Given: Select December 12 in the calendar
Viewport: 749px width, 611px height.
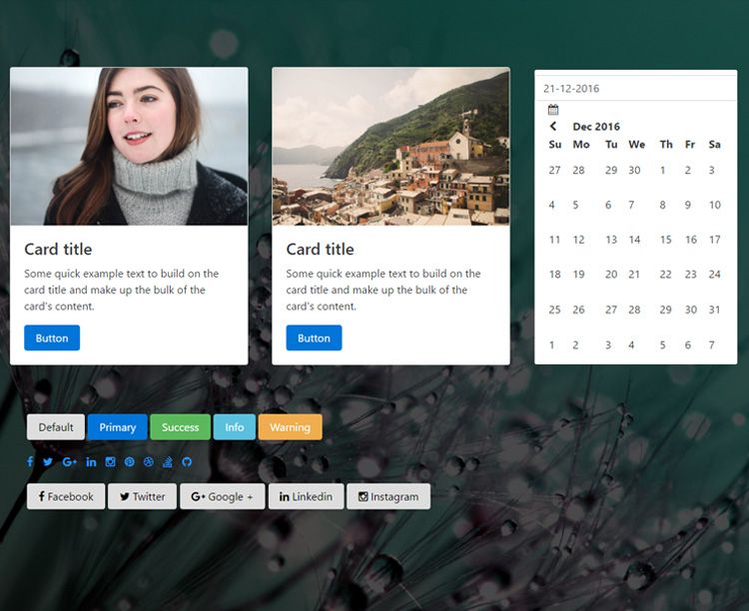Looking at the screenshot, I should [579, 240].
